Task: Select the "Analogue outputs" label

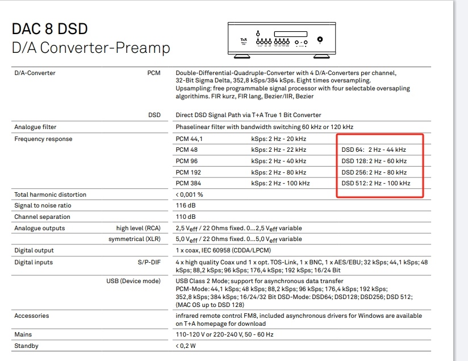Action: [x=39, y=229]
